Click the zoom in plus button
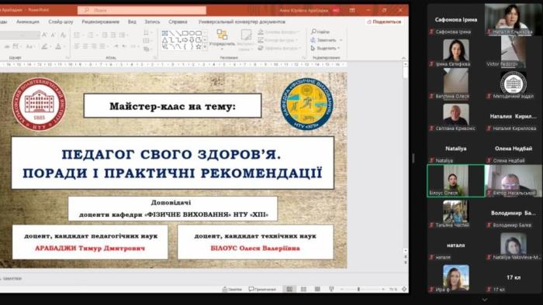Image resolution: width=543 pixels, height=305 pixels. (383, 289)
